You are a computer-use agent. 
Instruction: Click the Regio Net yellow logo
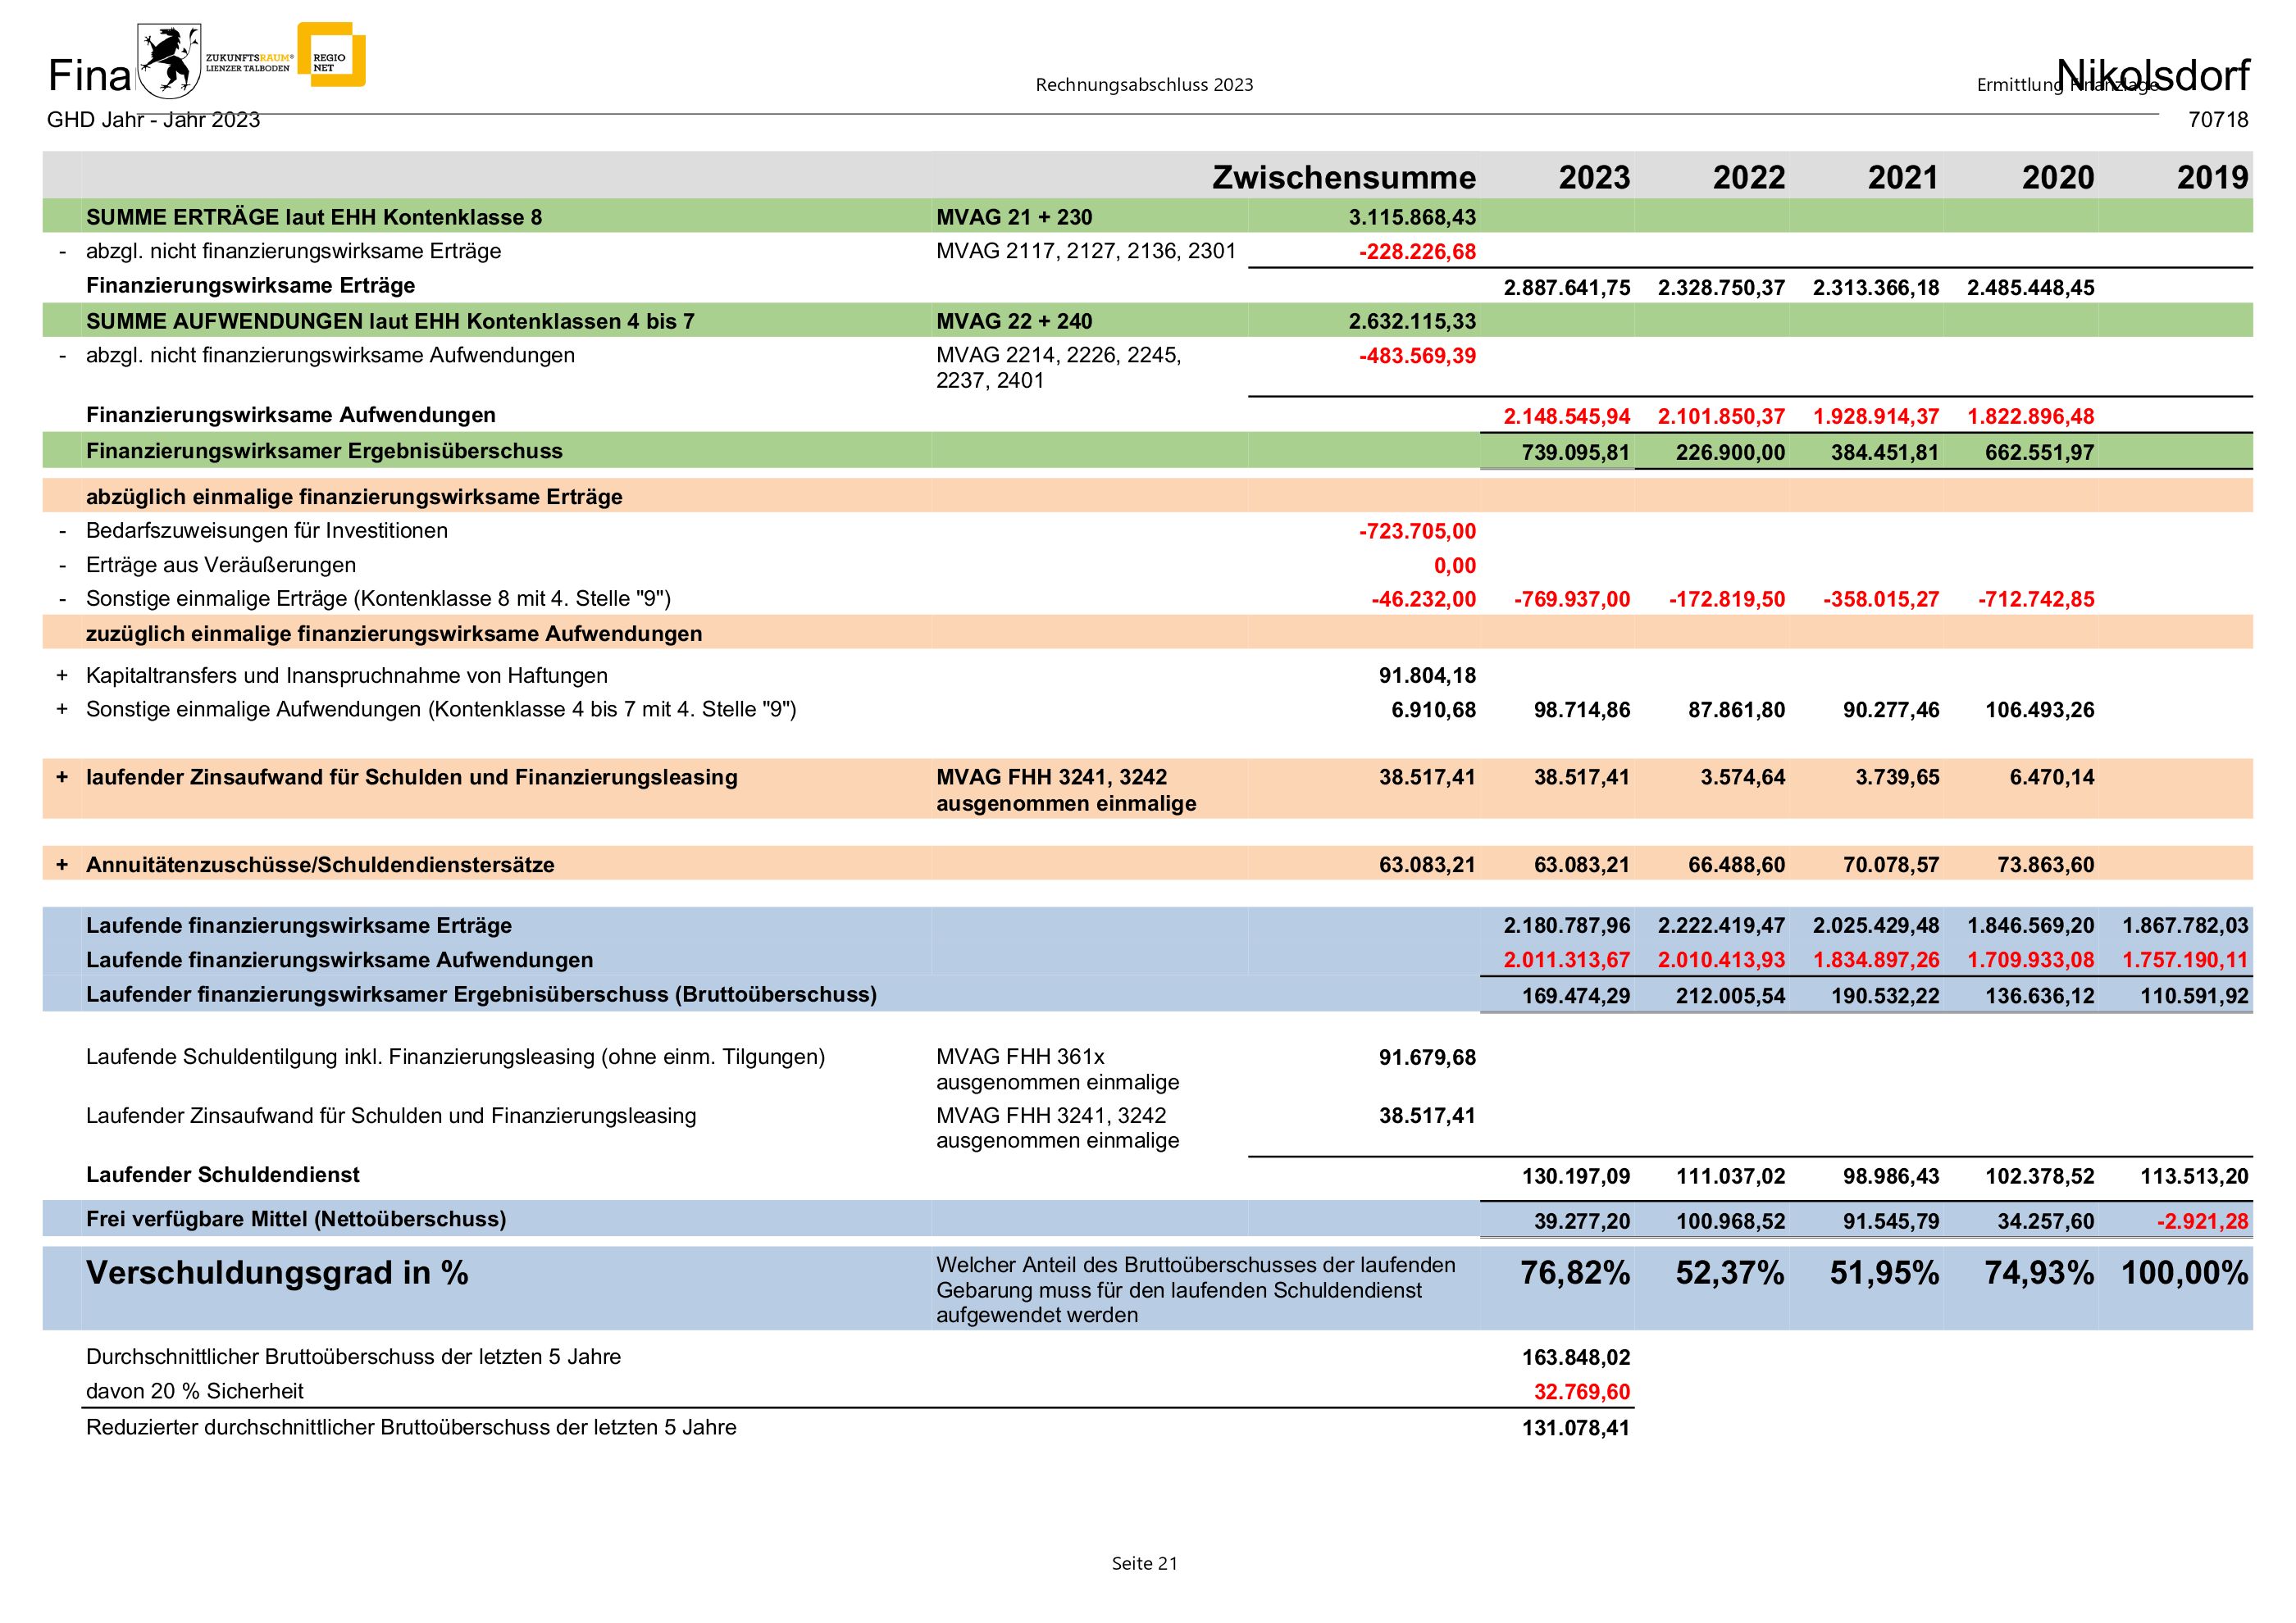(x=333, y=56)
